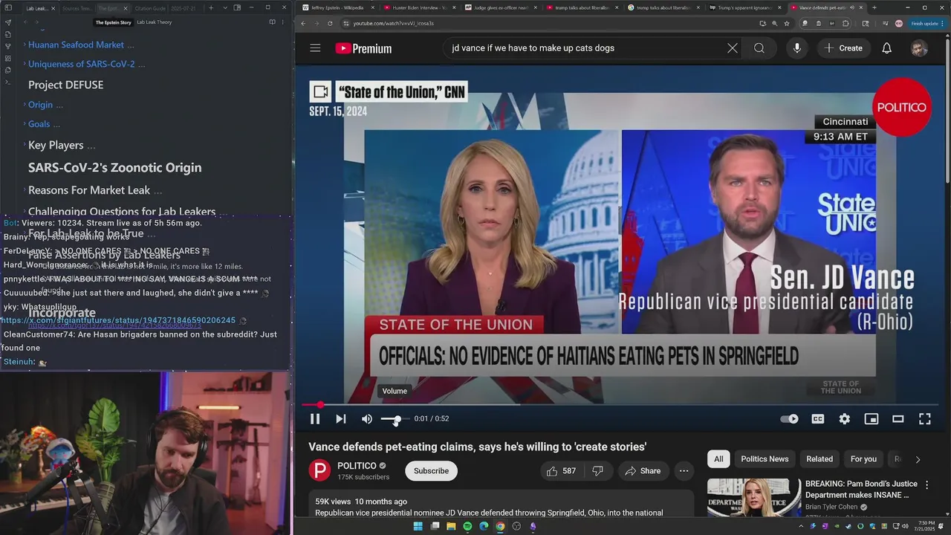Open video settings gear in player
The width and height of the screenshot is (951, 535).
coord(845,419)
